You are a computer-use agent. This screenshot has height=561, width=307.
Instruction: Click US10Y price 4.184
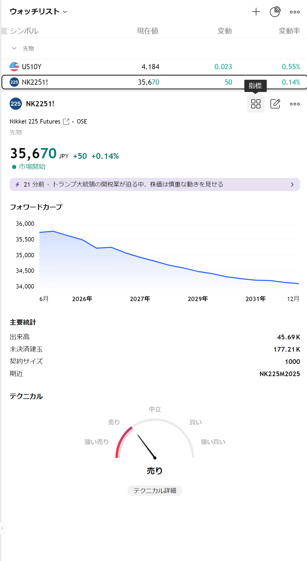(x=150, y=67)
